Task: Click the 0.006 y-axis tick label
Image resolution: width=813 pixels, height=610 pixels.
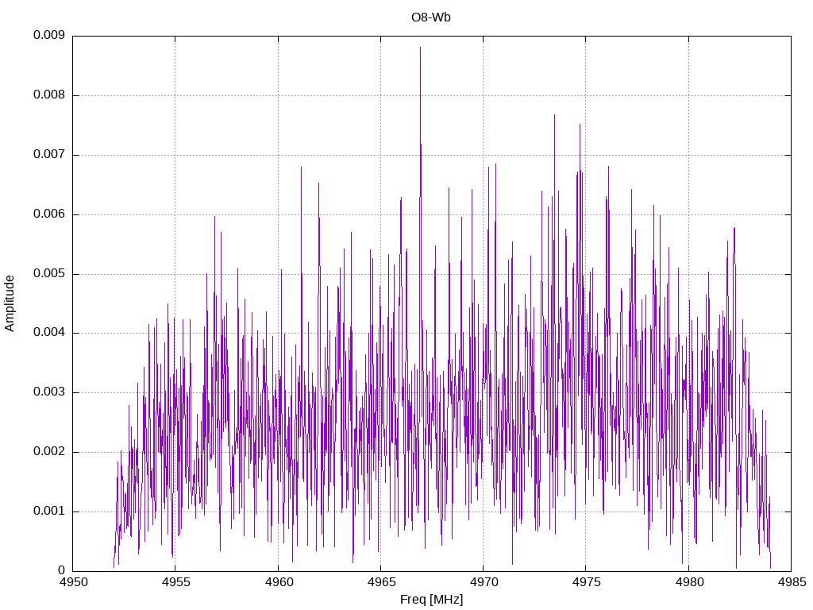Action: tap(49, 214)
